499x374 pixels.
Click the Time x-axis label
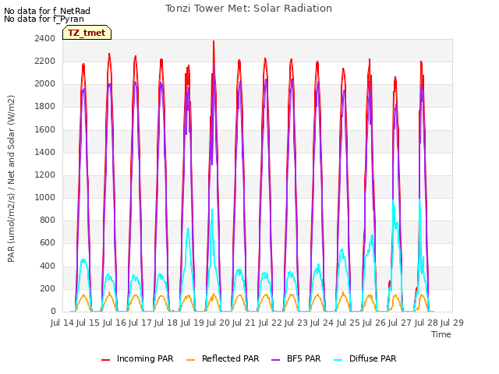coord(441,334)
